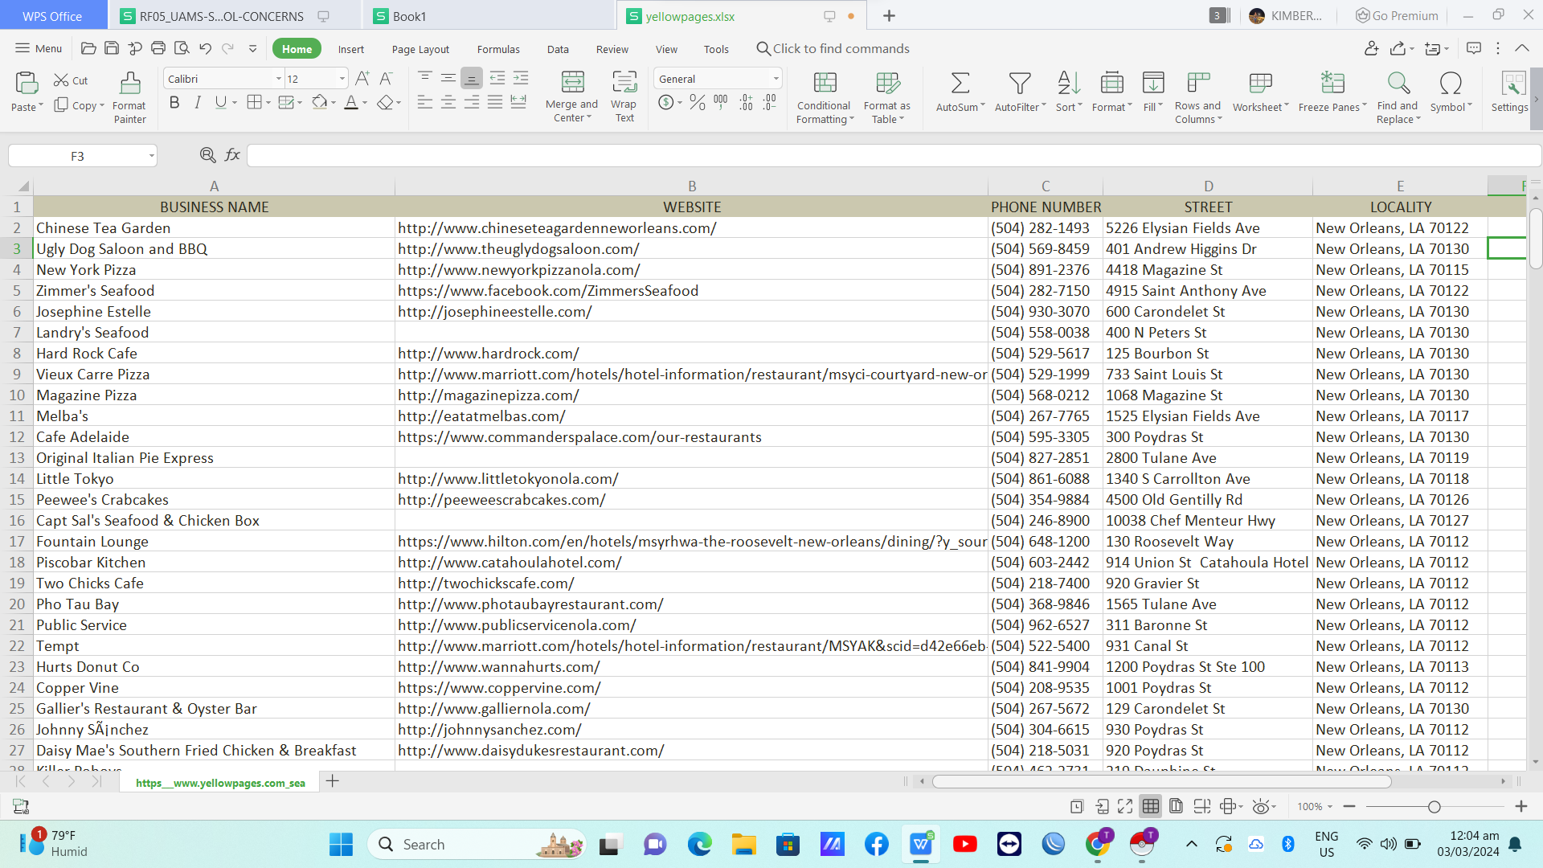The image size is (1543, 868).
Task: Click the zoom slider handle
Action: coord(1434,807)
